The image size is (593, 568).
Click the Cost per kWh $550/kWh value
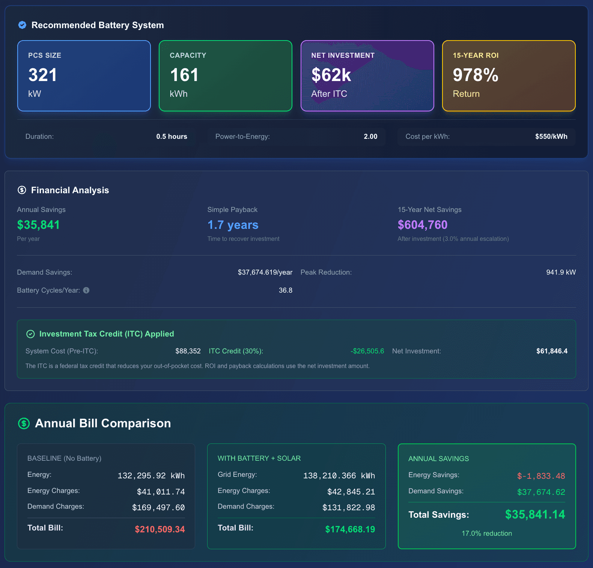(x=551, y=137)
